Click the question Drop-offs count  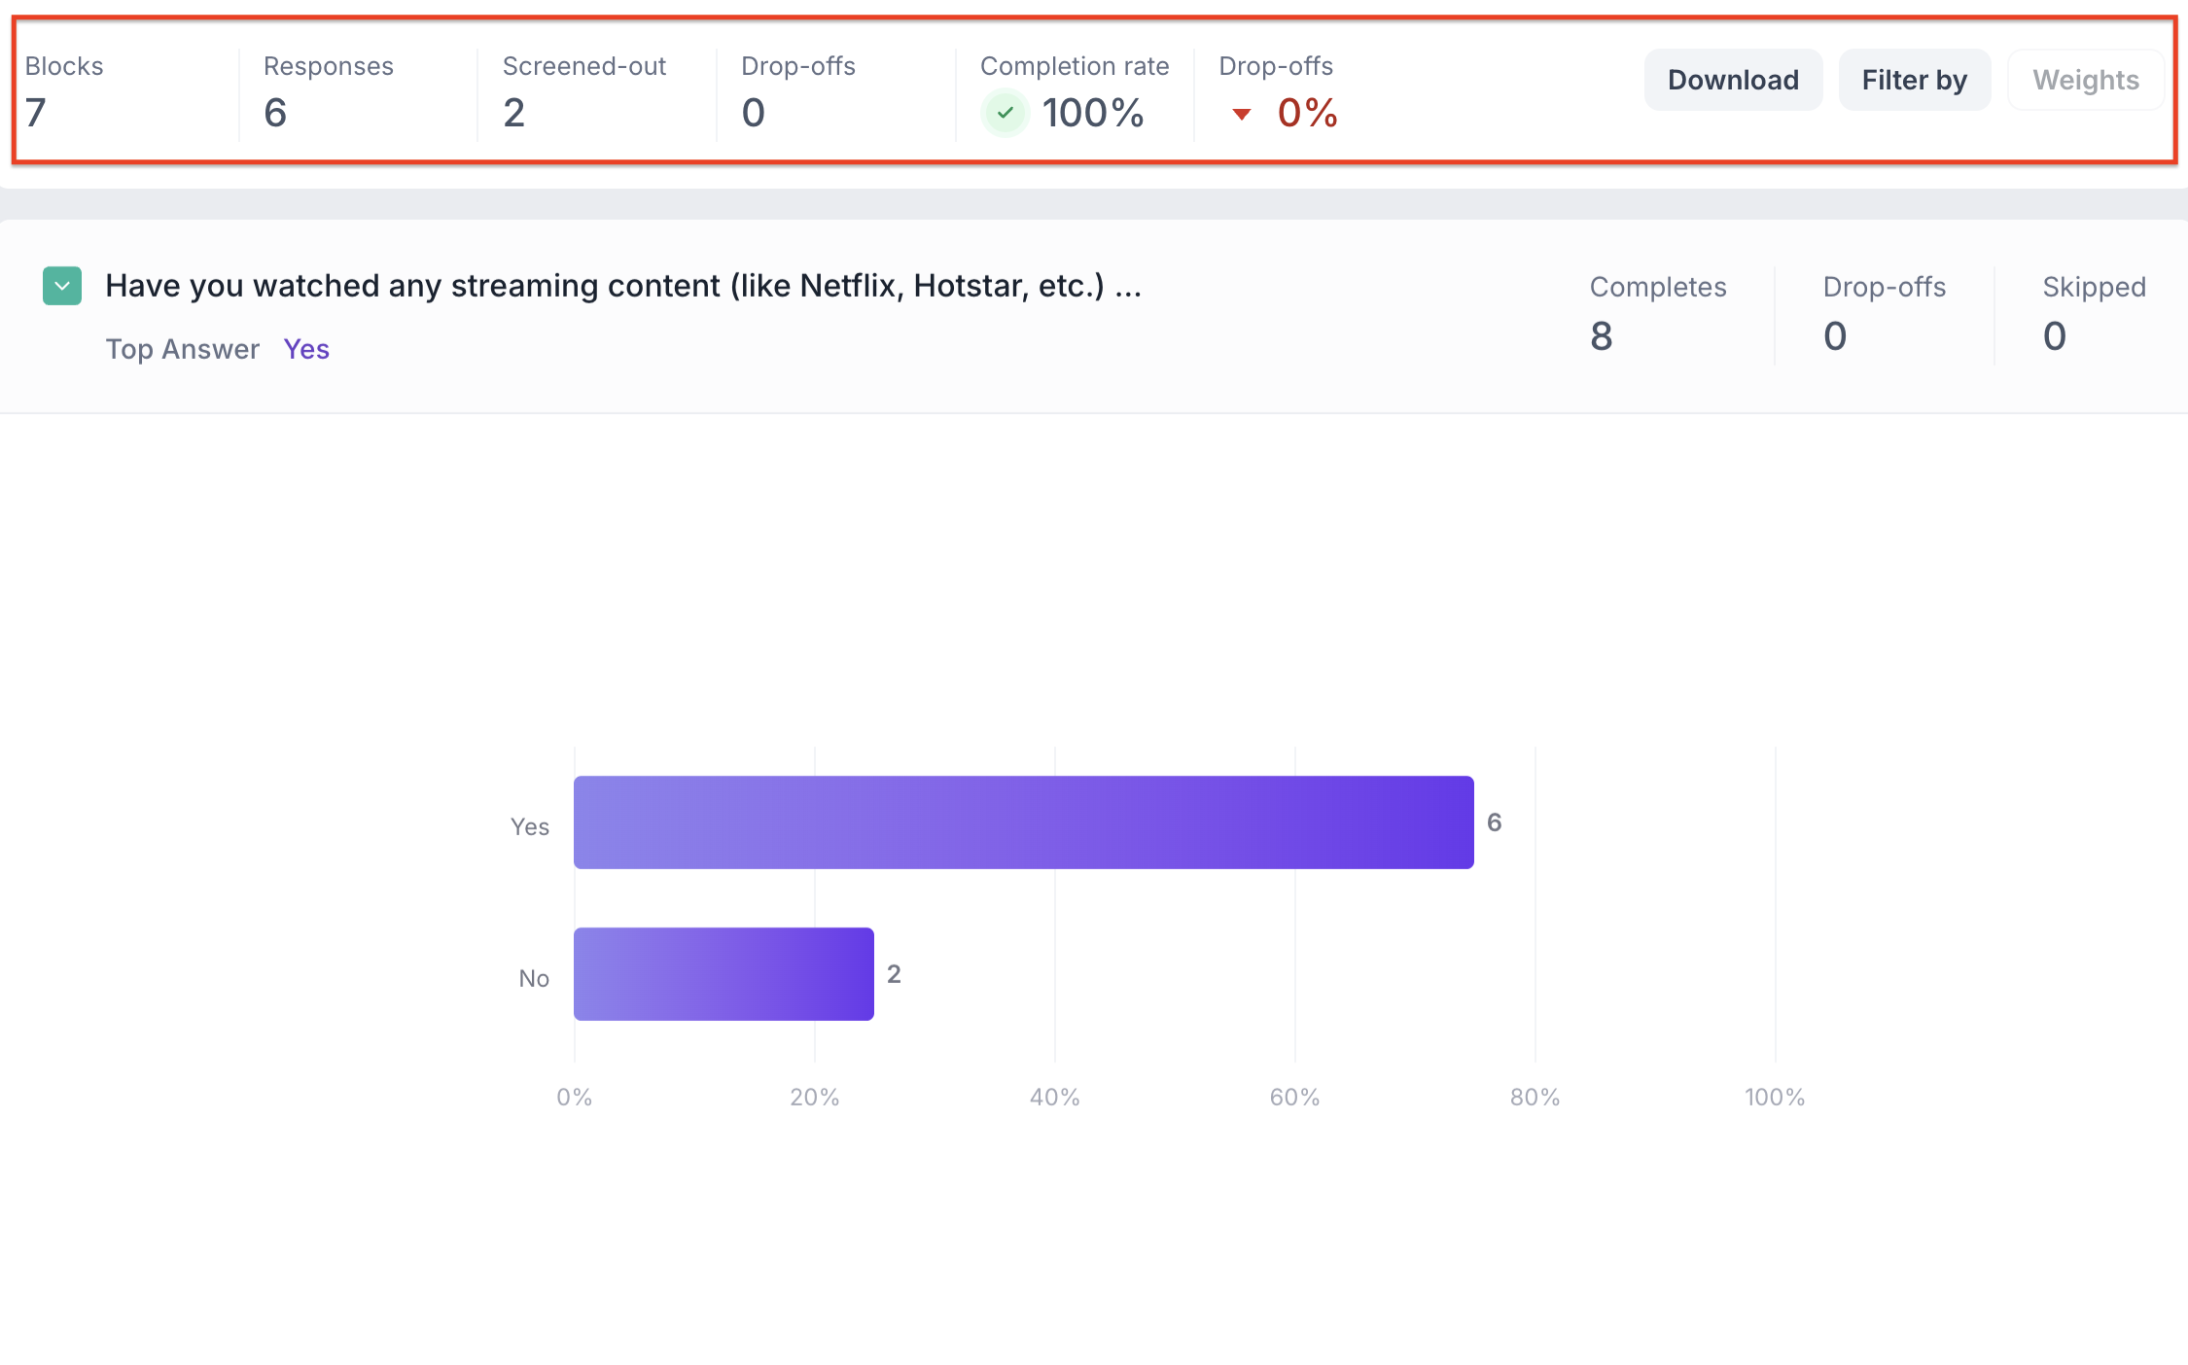tap(1834, 336)
